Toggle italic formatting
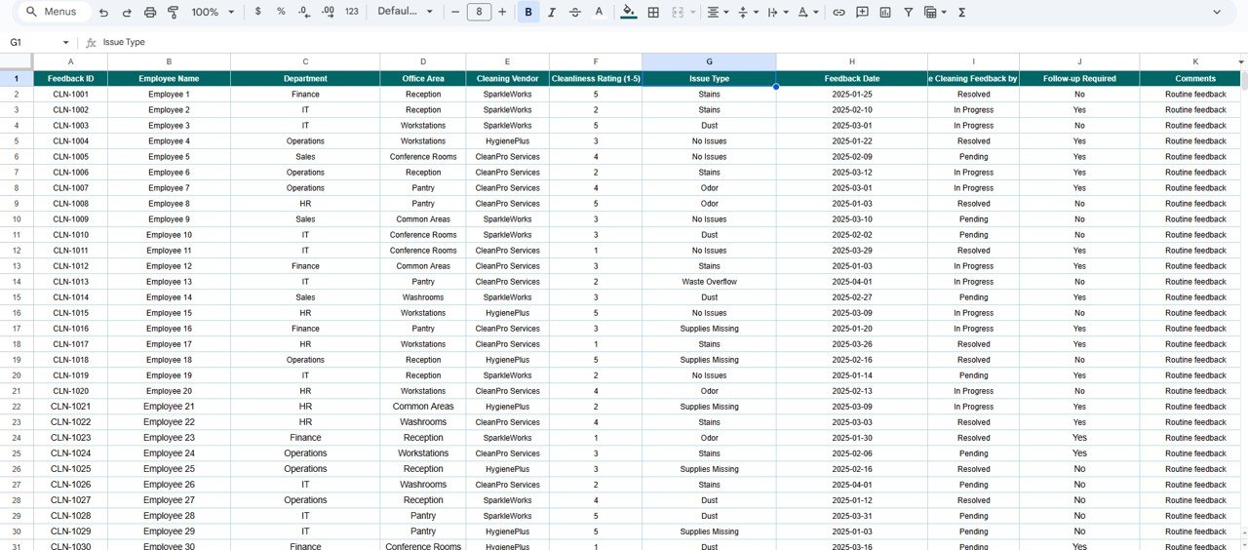The height and width of the screenshot is (550, 1248). click(x=552, y=13)
